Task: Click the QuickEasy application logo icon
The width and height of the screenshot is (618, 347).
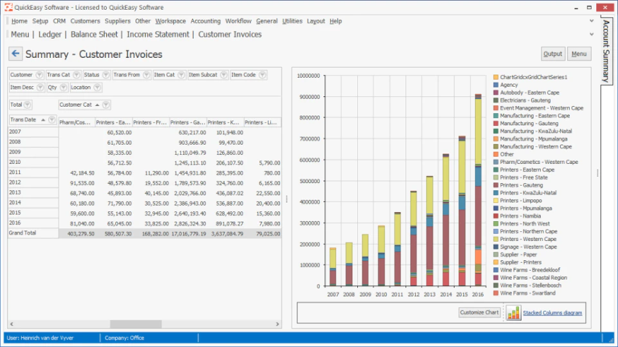Action: [x=8, y=7]
